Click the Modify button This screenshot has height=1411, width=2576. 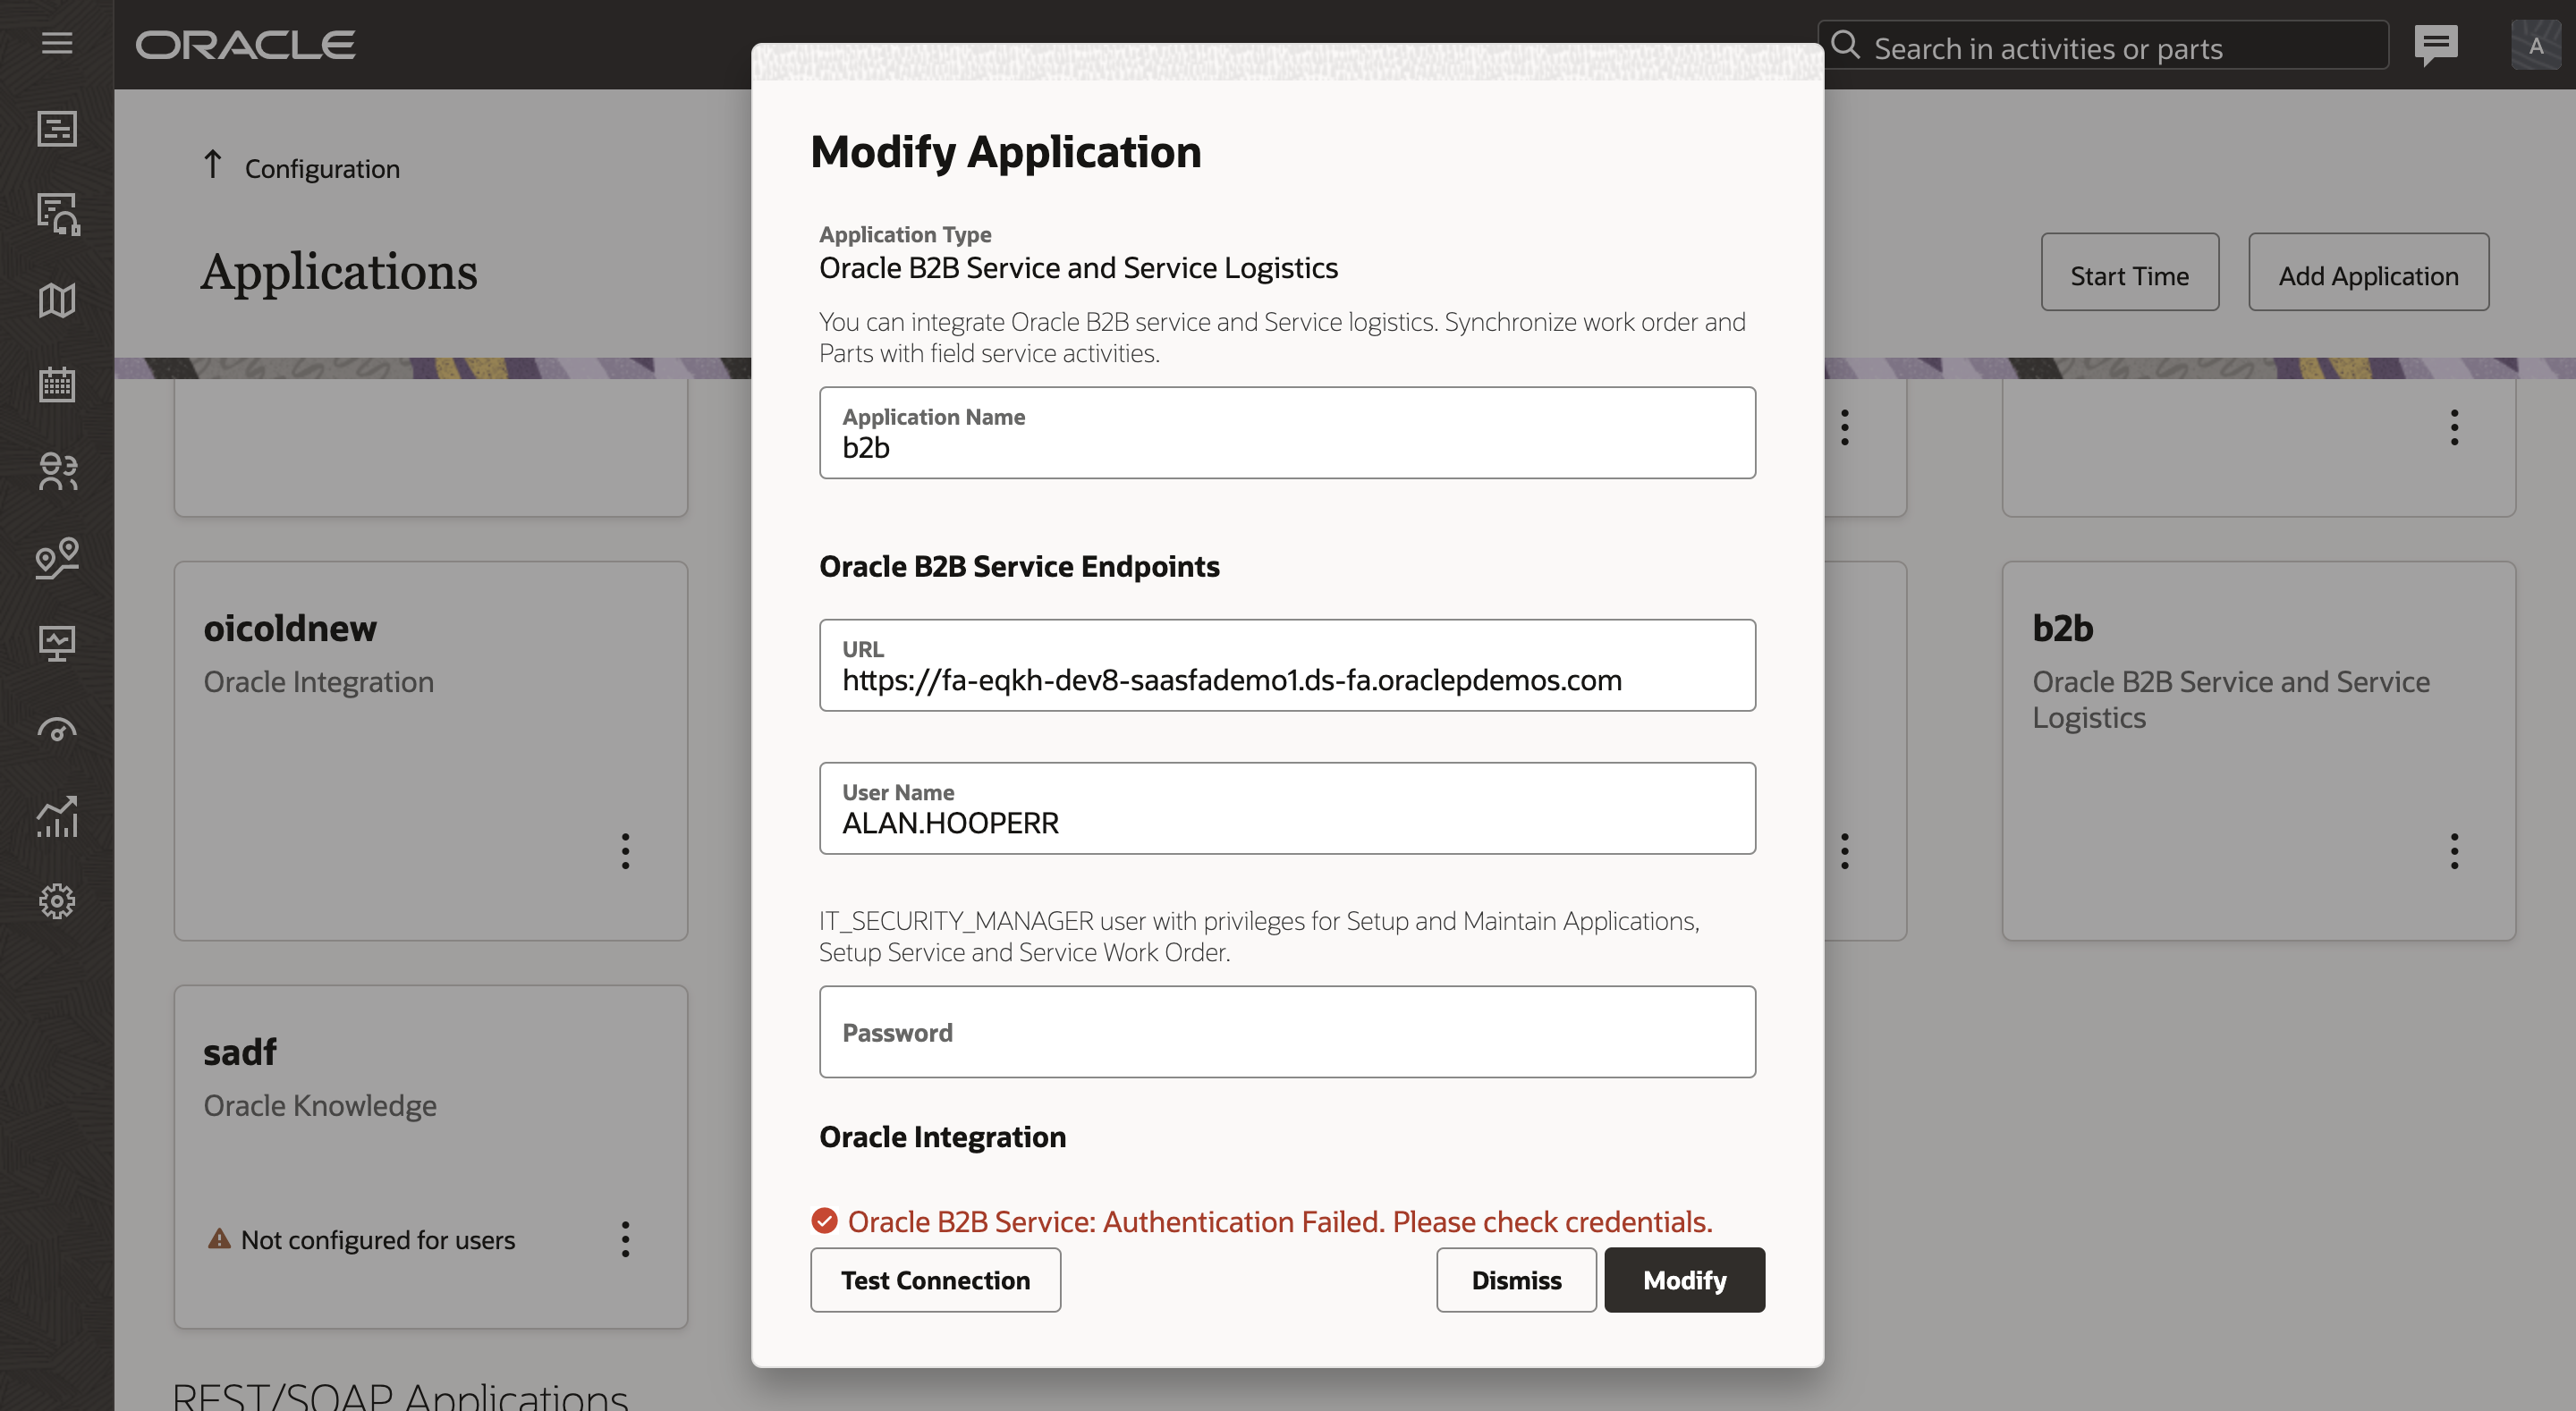coord(1684,1279)
